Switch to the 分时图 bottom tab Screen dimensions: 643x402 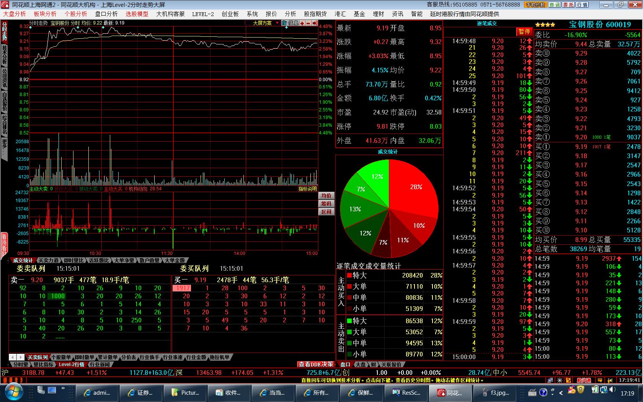tap(21, 364)
